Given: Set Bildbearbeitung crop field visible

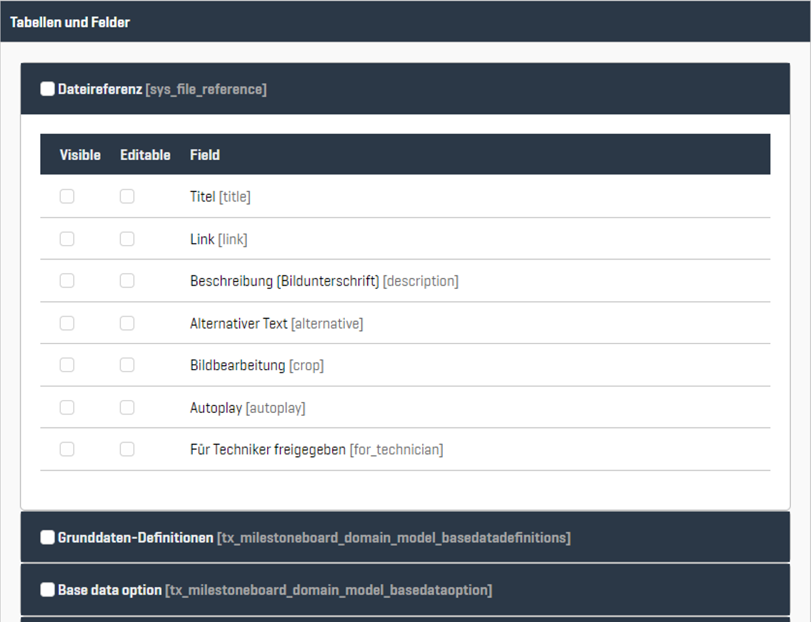Looking at the screenshot, I should (x=67, y=365).
